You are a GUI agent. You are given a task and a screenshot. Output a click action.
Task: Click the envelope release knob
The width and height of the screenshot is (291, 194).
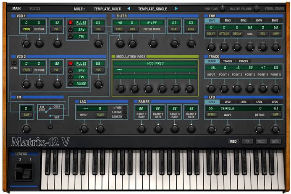(x=263, y=47)
